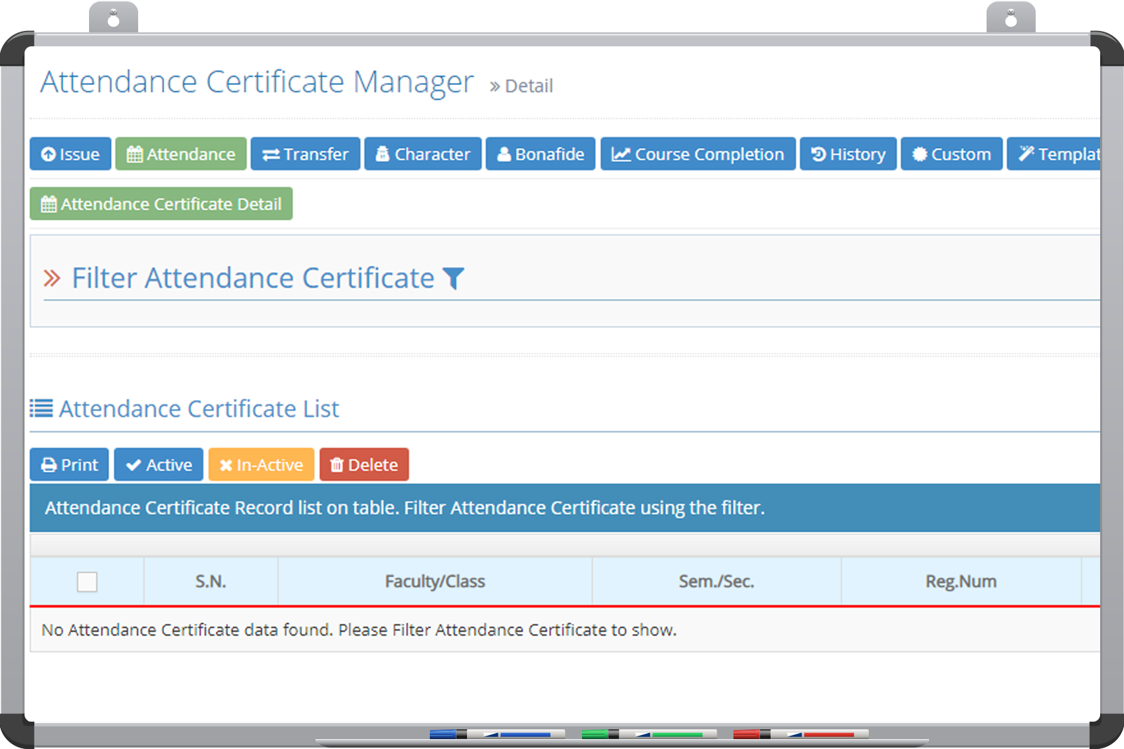The image size is (1124, 749).
Task: Click the blue record list info banner
Action: [564, 508]
